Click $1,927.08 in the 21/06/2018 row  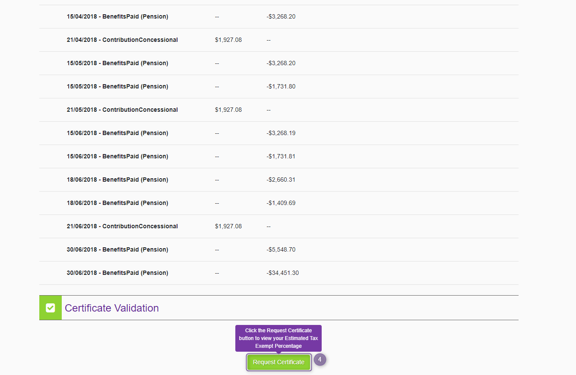[228, 226]
